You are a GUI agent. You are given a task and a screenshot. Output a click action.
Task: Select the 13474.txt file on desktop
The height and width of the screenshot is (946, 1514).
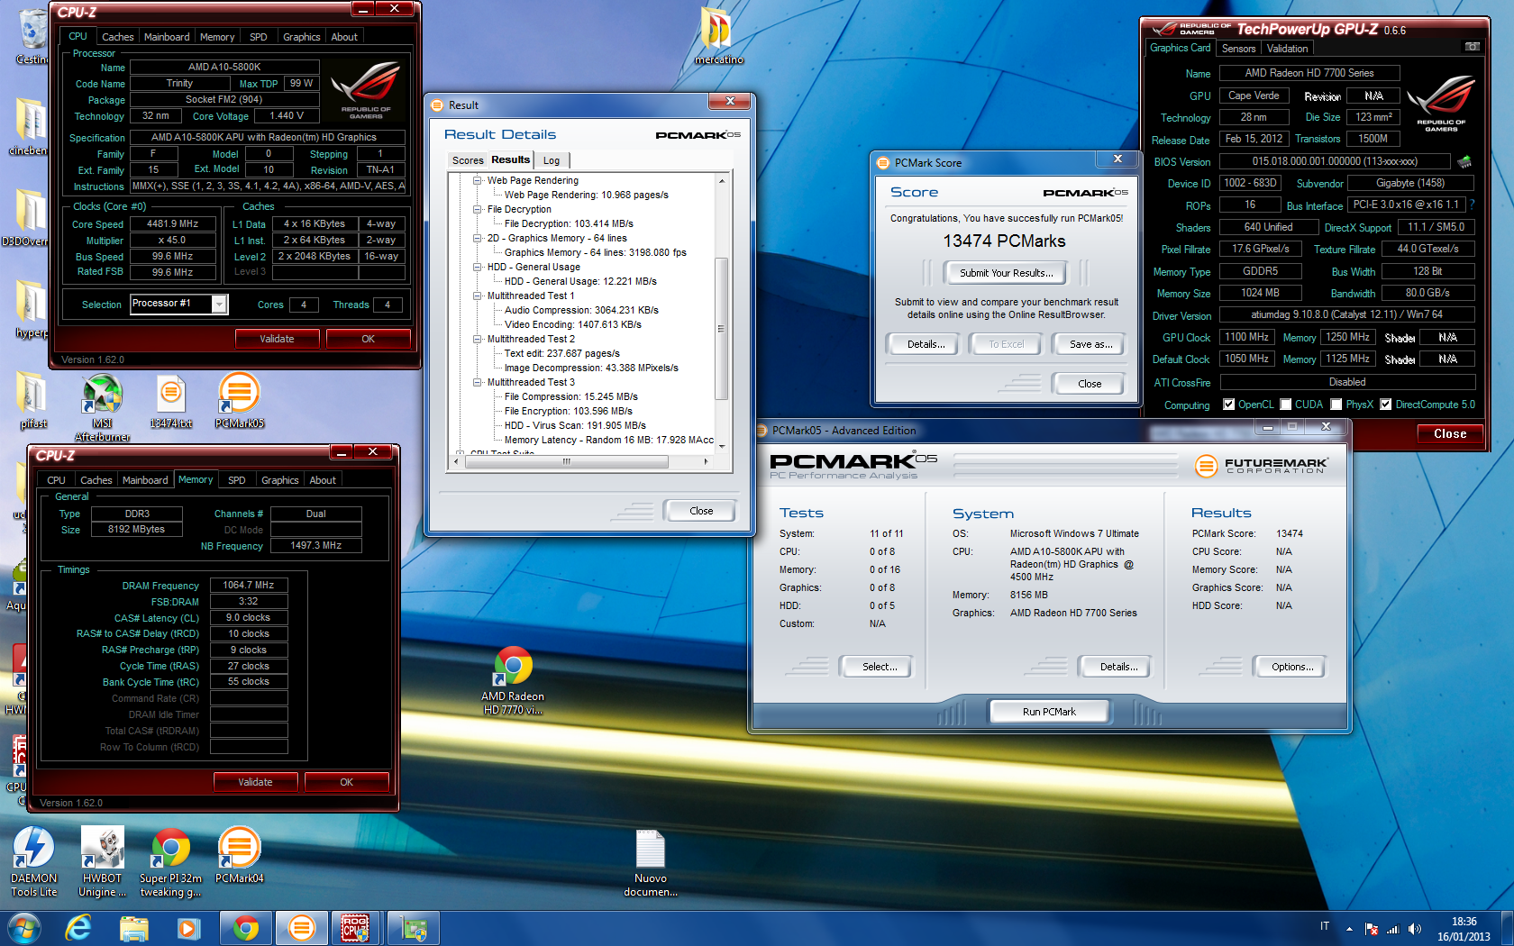(171, 402)
